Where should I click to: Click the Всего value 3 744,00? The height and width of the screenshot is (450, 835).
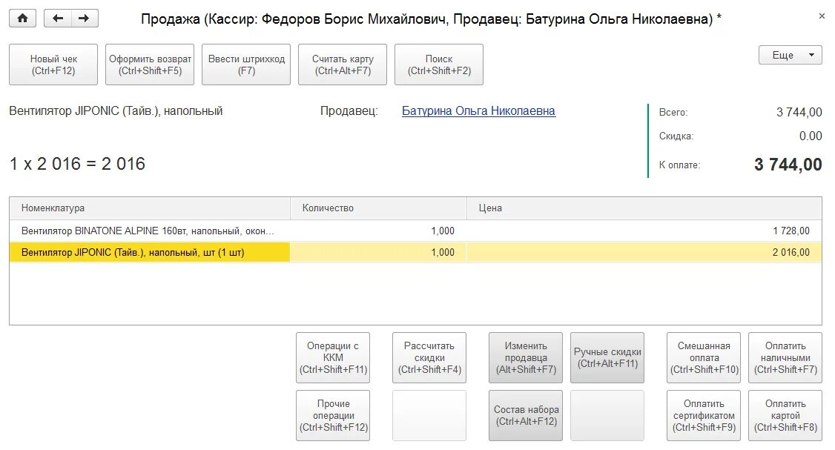[799, 113]
